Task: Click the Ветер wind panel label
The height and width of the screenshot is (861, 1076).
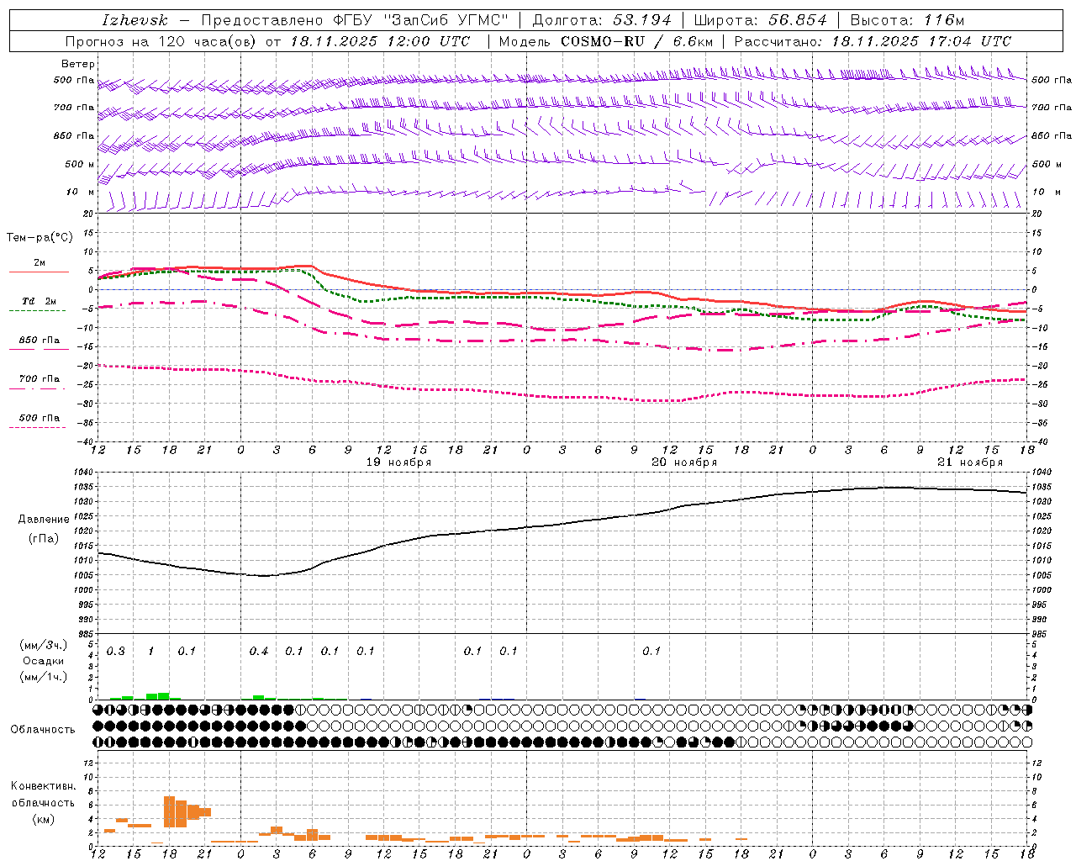Action: pyautogui.click(x=77, y=64)
